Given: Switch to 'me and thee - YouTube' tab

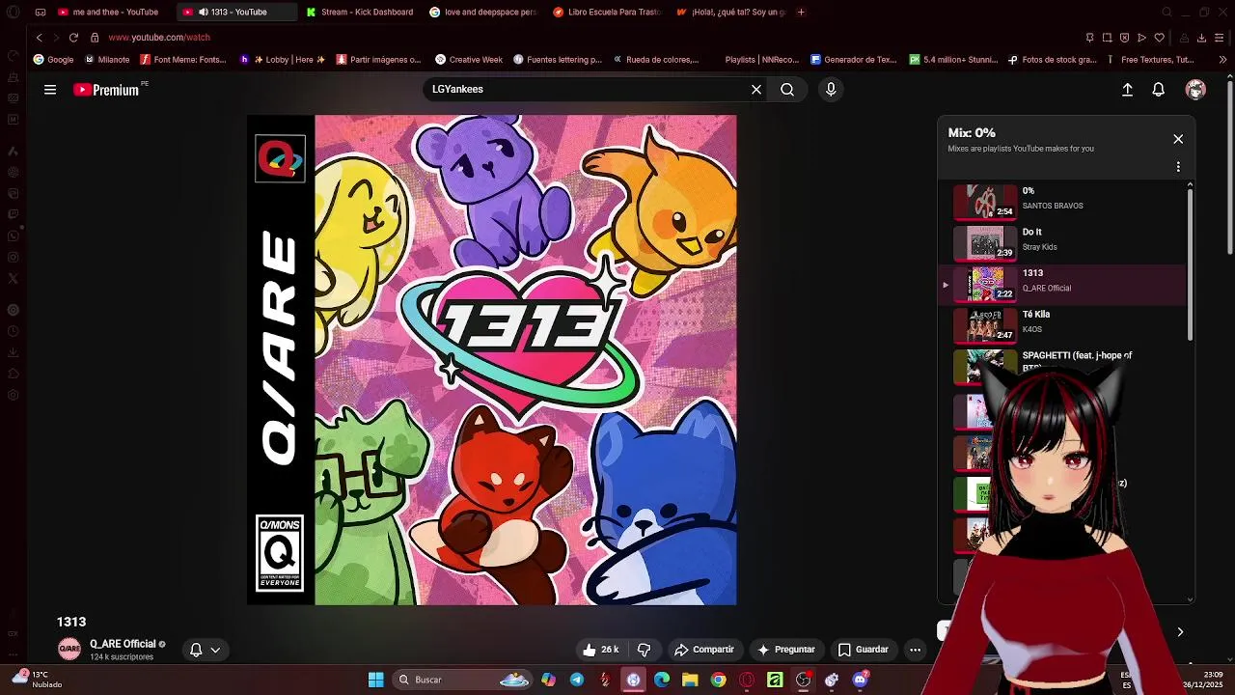Looking at the screenshot, I should [108, 13].
